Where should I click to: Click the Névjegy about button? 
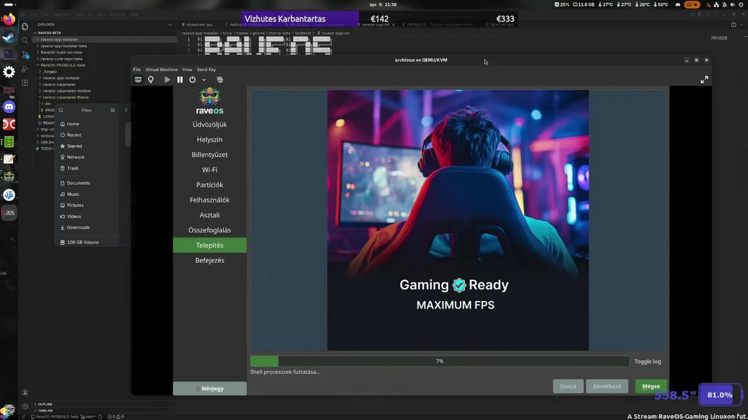(210, 388)
